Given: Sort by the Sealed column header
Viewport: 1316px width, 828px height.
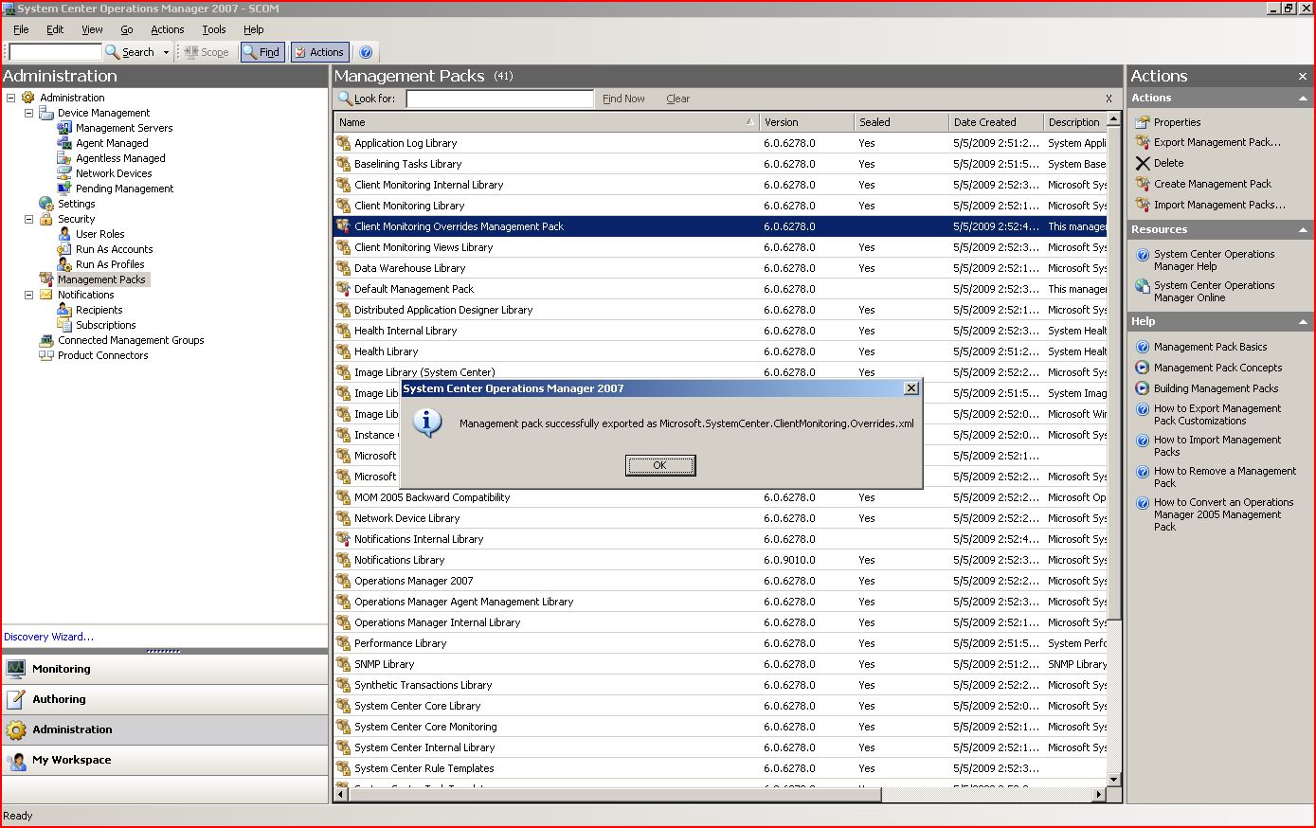Looking at the screenshot, I should (x=901, y=122).
